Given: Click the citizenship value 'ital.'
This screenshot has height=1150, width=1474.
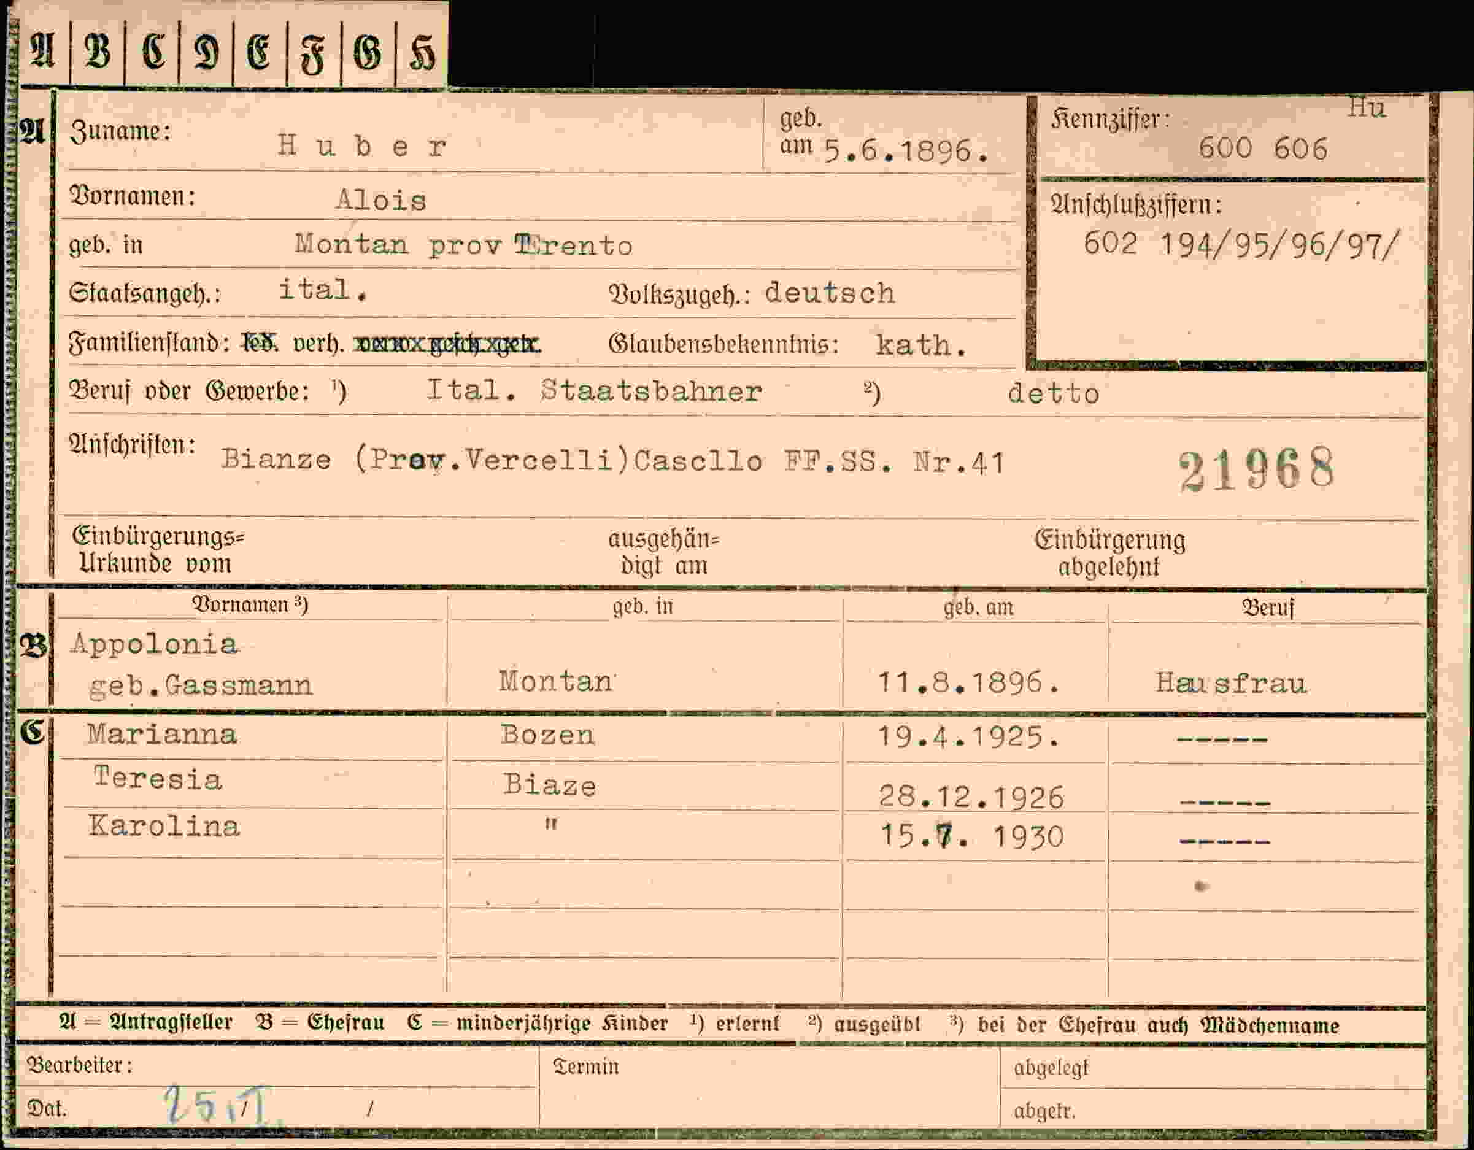Looking at the screenshot, I should [323, 290].
